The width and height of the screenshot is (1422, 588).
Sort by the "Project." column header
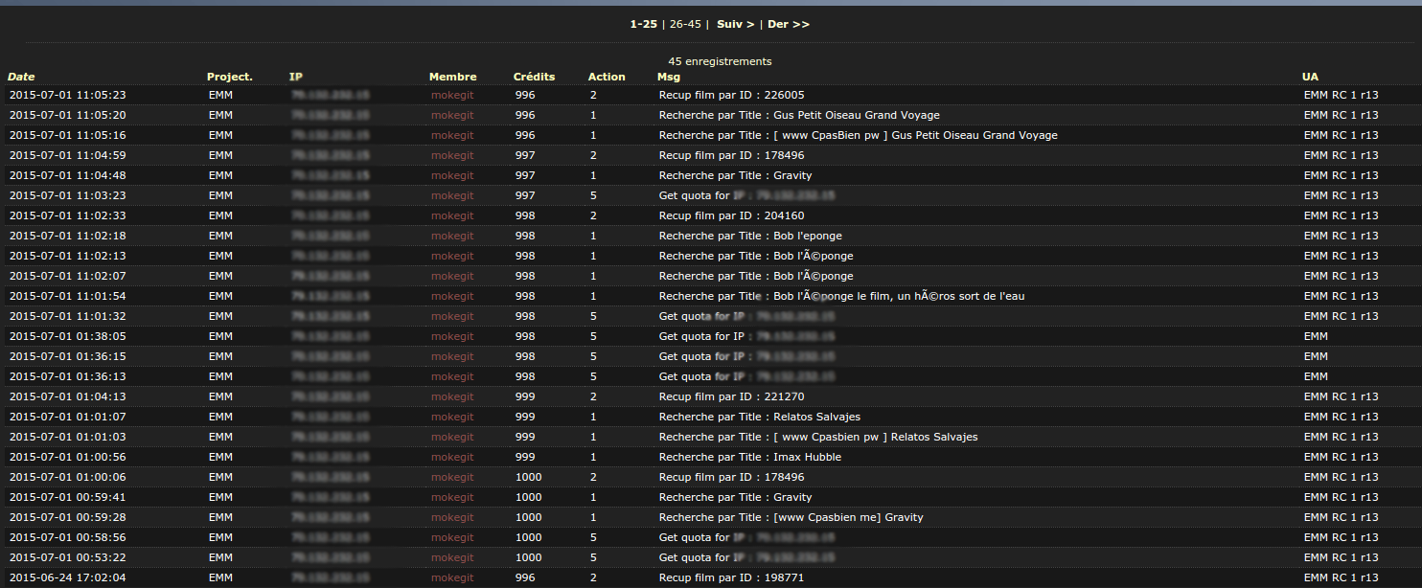click(x=230, y=77)
